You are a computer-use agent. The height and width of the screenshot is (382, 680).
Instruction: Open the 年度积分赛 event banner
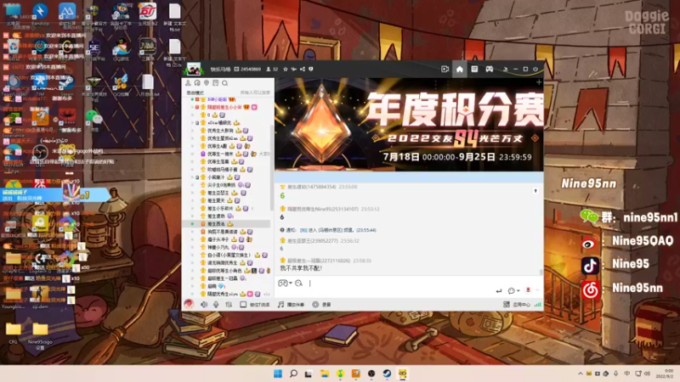pos(409,125)
